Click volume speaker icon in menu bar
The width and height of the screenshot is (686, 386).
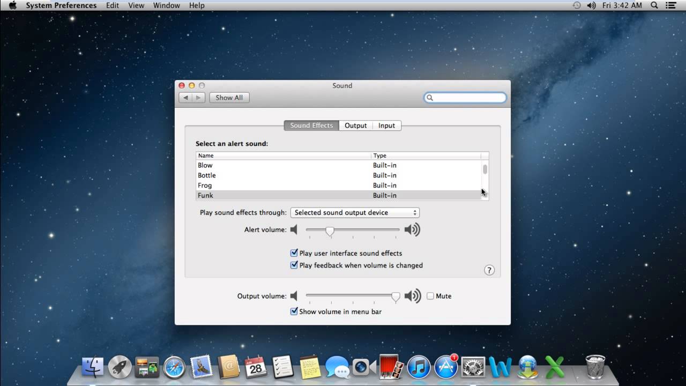click(x=591, y=5)
